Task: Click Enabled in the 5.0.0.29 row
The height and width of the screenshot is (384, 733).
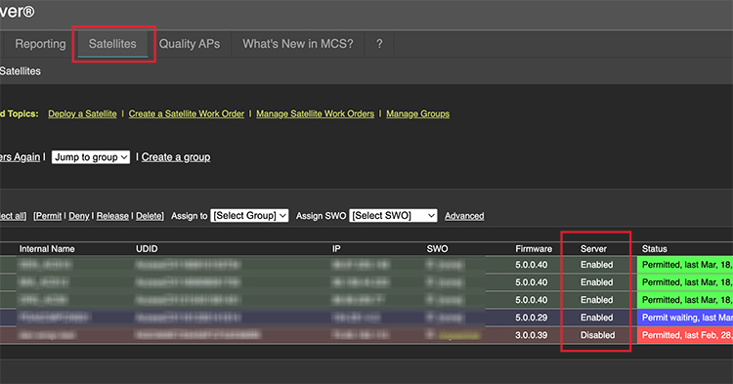Action: tap(596, 318)
